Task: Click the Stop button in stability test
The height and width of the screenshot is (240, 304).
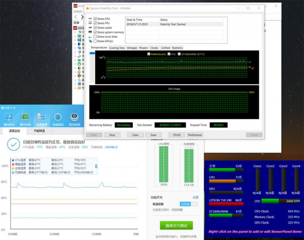Action: coord(112,135)
